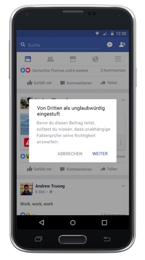Switch to the Friends tab icon
This screenshot has width=145, height=260.
coord(50,59)
